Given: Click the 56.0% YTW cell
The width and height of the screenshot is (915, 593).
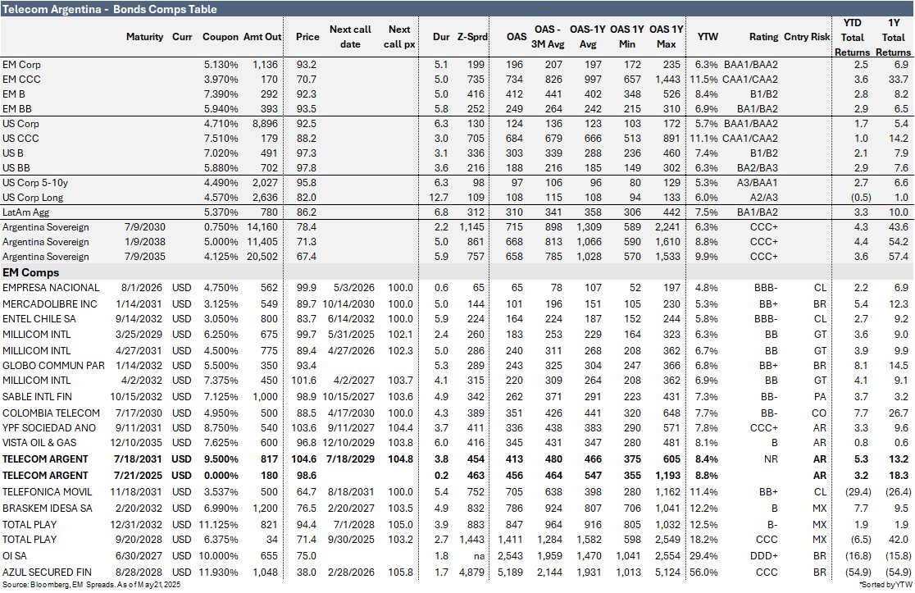Looking at the screenshot, I should [703, 572].
